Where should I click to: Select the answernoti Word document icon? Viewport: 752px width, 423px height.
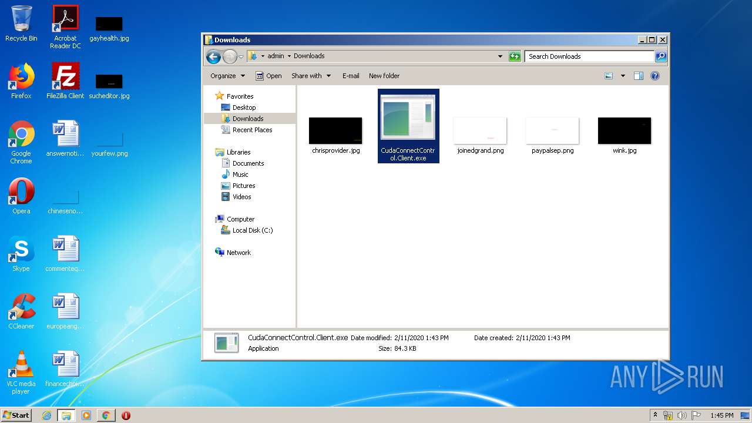[x=65, y=139]
